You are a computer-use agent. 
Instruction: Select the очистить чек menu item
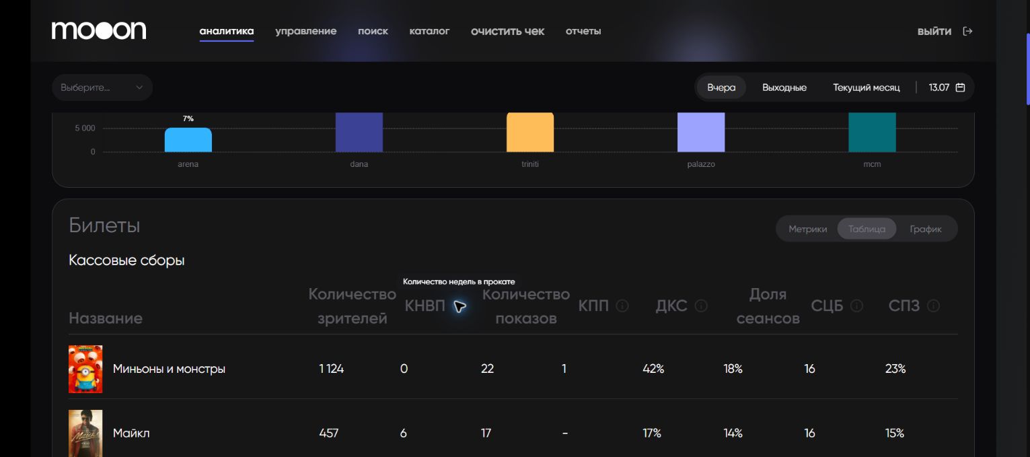click(508, 31)
